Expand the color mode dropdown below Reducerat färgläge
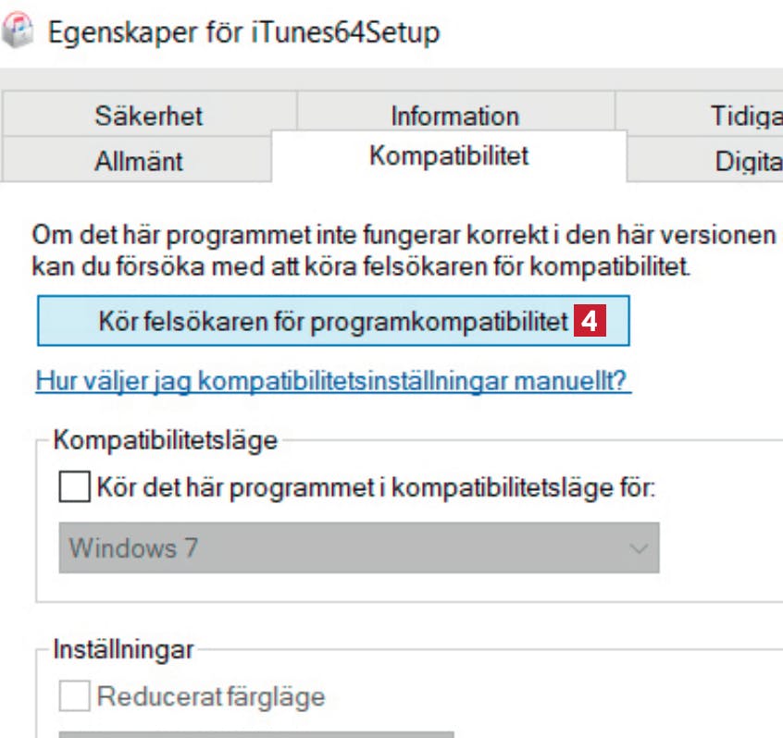This screenshot has width=783, height=738. point(256,734)
